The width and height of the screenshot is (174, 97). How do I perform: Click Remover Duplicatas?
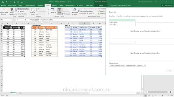[x=85, y=11]
